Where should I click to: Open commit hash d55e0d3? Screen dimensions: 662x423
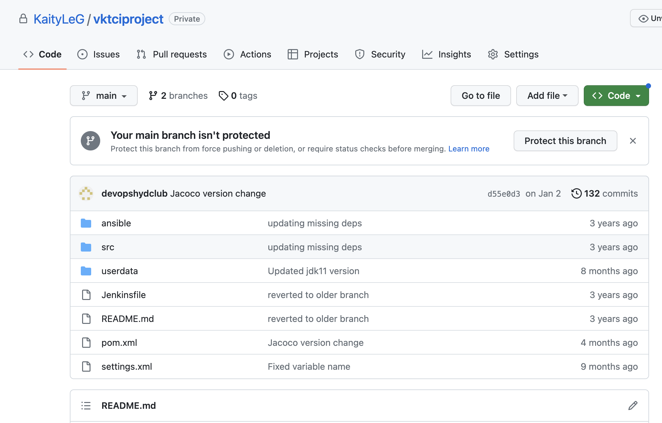click(504, 194)
